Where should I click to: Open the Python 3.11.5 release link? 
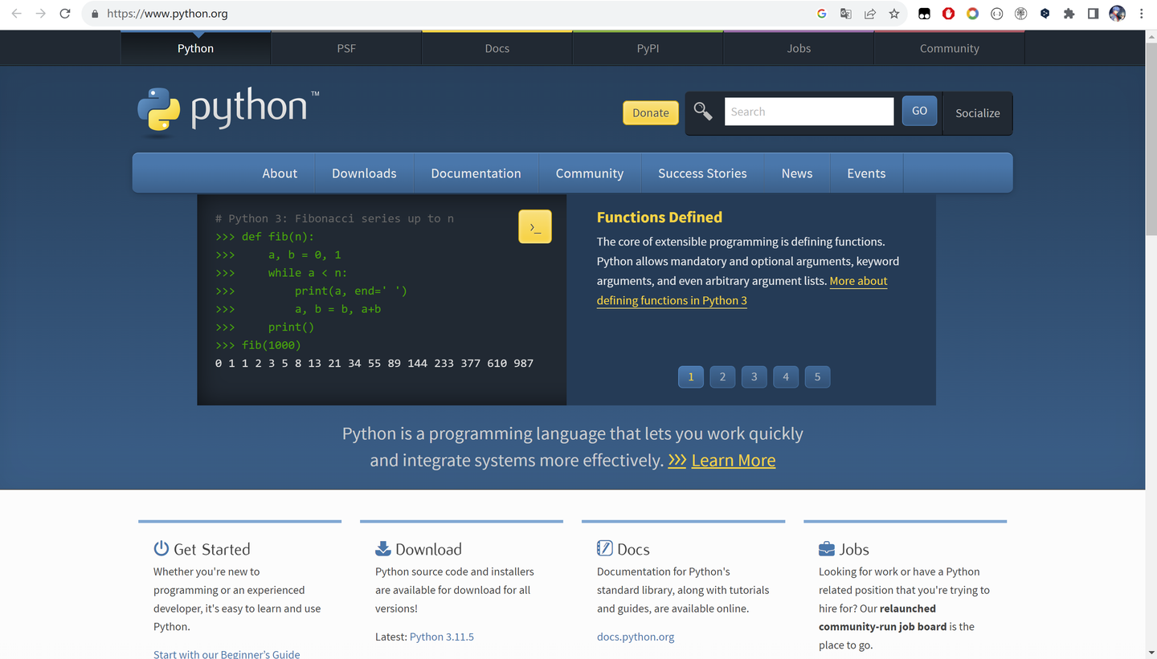coord(441,637)
